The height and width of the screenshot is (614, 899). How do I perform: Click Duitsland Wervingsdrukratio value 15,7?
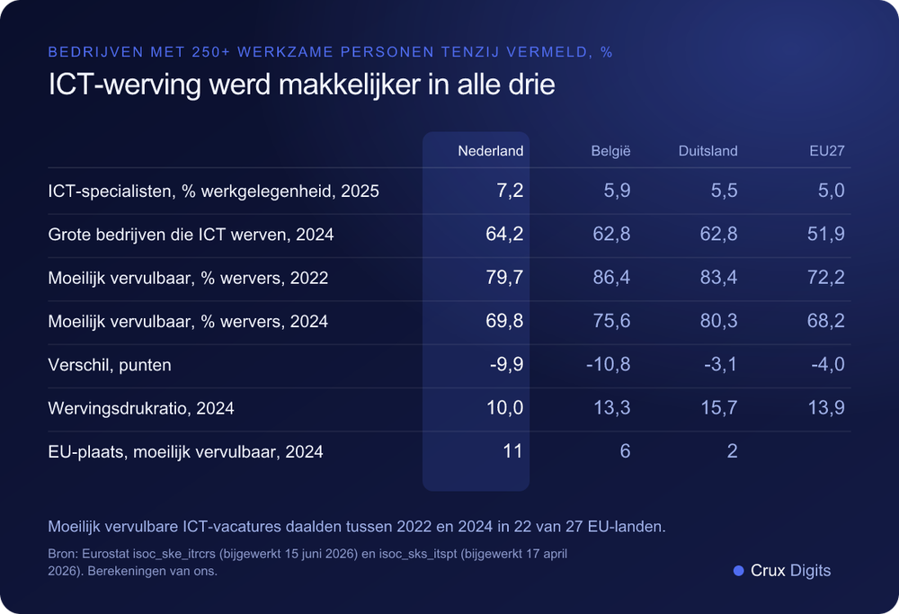[x=719, y=407]
